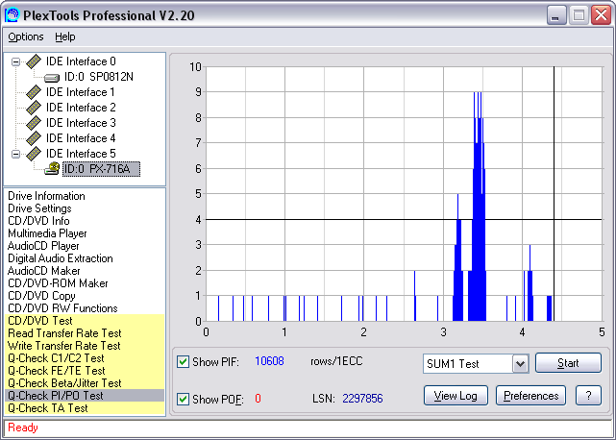Image resolution: width=616 pixels, height=440 pixels.
Task: Select Q-Check C1/C2 Test
Action: click(x=85, y=358)
